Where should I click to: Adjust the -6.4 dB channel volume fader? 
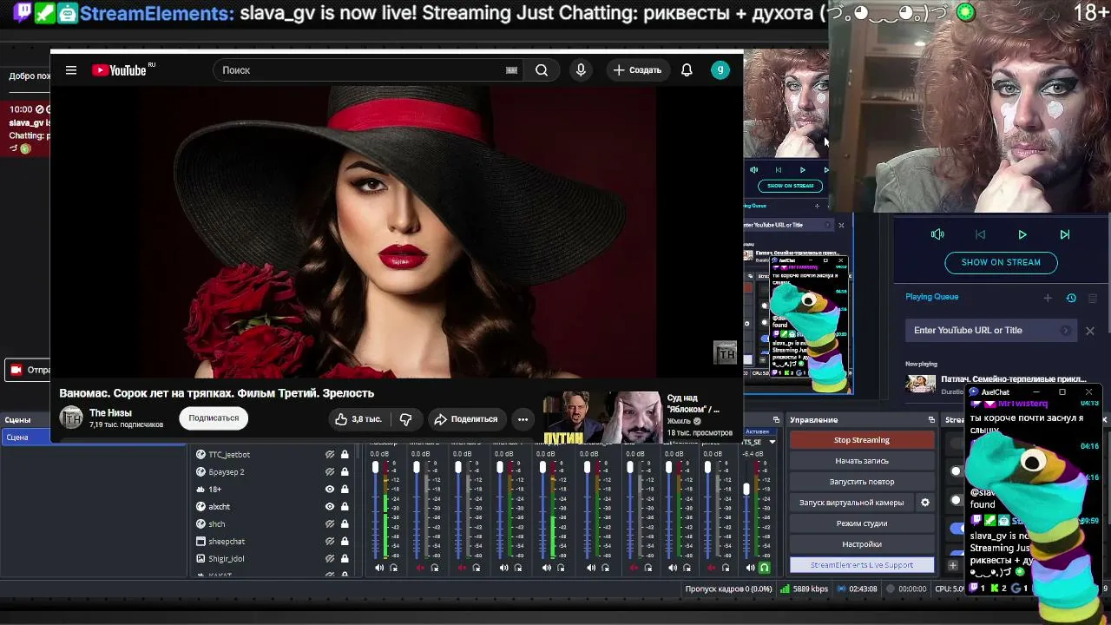pos(746,489)
